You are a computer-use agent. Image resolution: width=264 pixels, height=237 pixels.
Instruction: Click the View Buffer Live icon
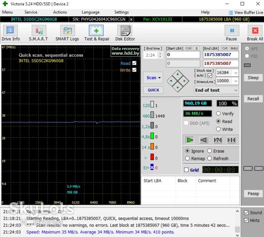[x=231, y=13]
